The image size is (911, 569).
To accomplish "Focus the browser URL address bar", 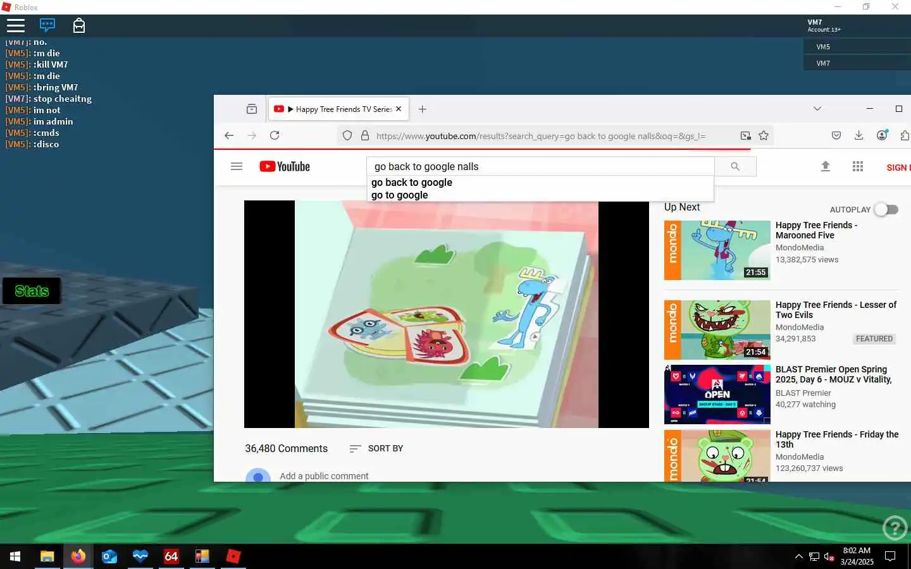I will [x=541, y=135].
